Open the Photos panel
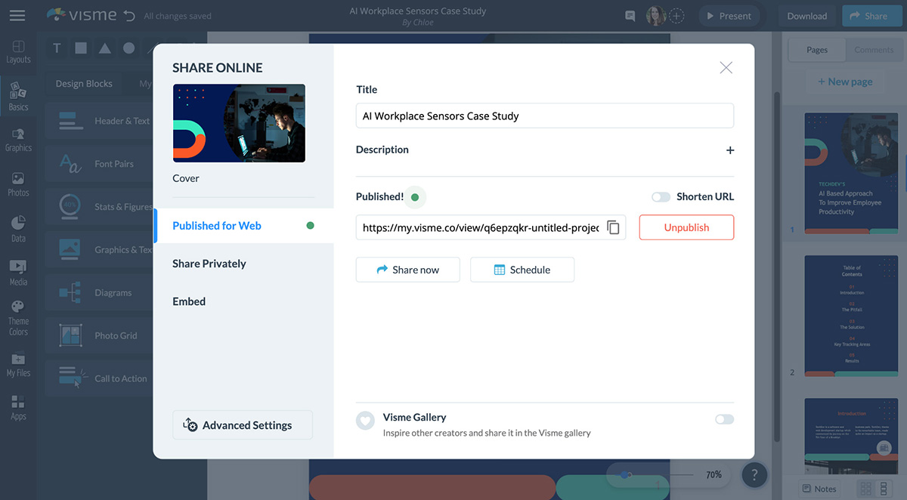Viewport: 907px width, 500px height. (18, 181)
